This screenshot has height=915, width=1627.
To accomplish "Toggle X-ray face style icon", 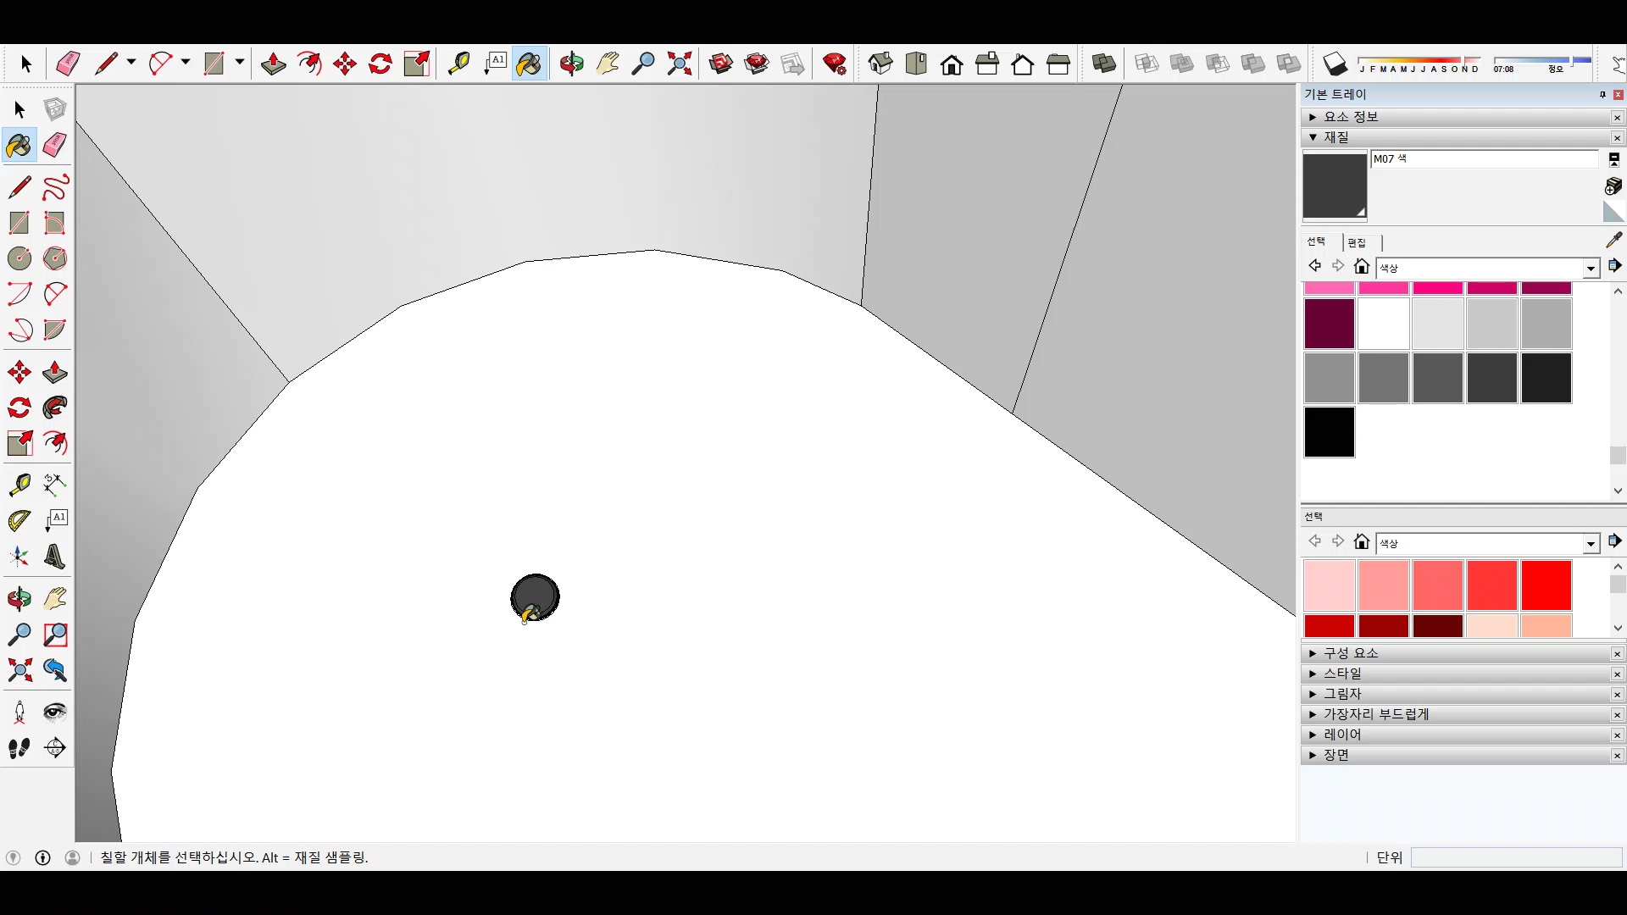I will [x=1147, y=64].
